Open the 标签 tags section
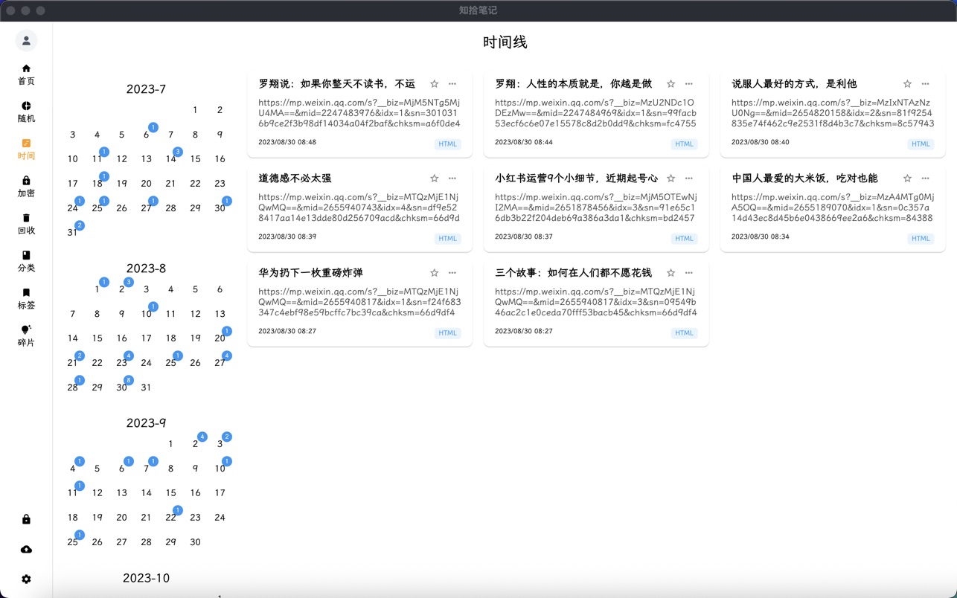The image size is (957, 598). pos(26,298)
